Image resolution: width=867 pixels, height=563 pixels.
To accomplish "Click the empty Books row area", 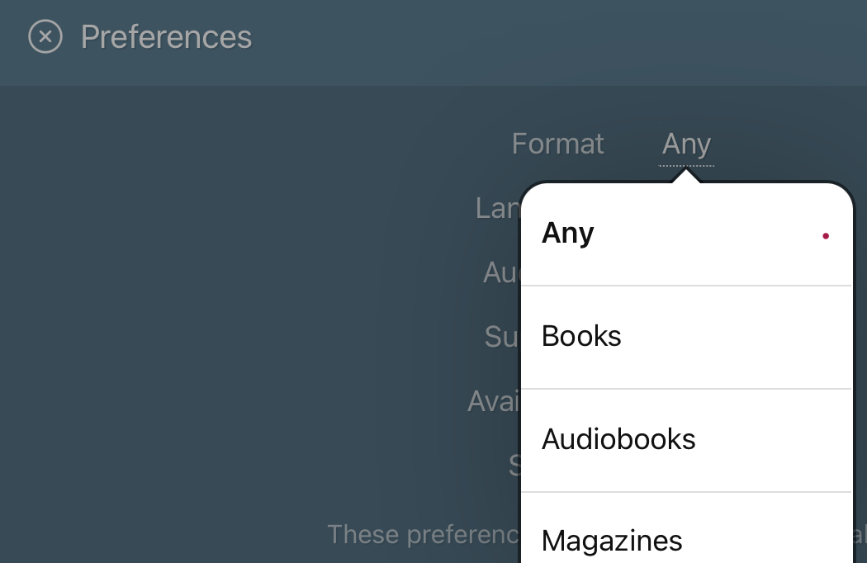I will pos(736,338).
